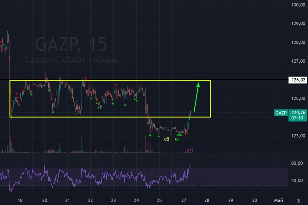Image resolution: width=308 pixels, height=205 pixels.
Task: Click the 123,00 price scale label
Action: pos(298,136)
